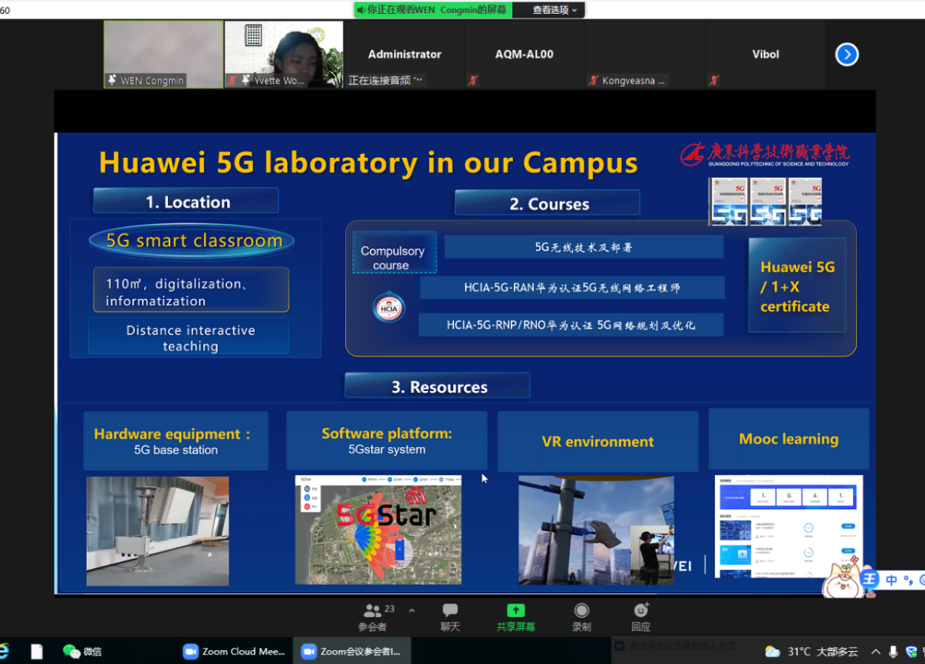Show next participants with blue arrow
Viewport: 925px width, 664px height.
pos(846,54)
